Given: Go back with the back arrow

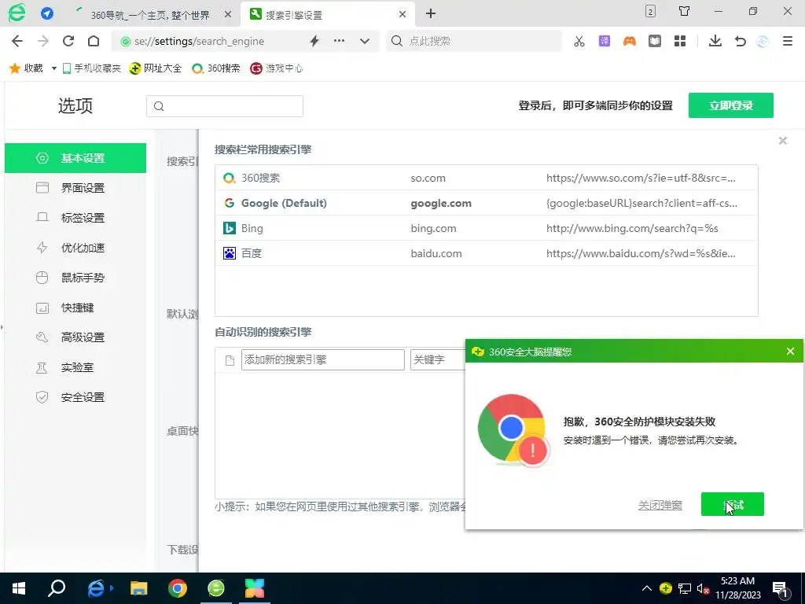Looking at the screenshot, I should (17, 41).
